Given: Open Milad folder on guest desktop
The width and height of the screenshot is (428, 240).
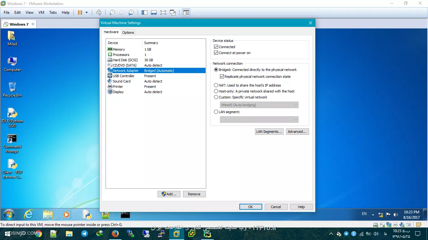Looking at the screenshot, I should coord(12,38).
